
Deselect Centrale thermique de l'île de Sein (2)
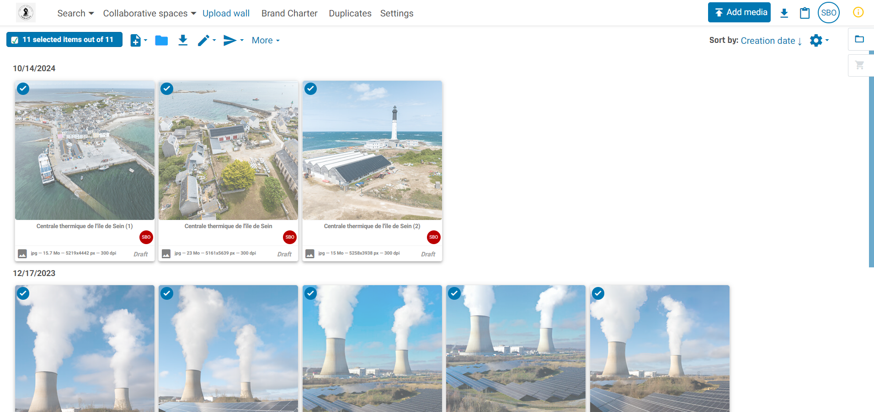(311, 89)
